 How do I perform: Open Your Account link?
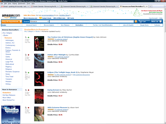153,18
